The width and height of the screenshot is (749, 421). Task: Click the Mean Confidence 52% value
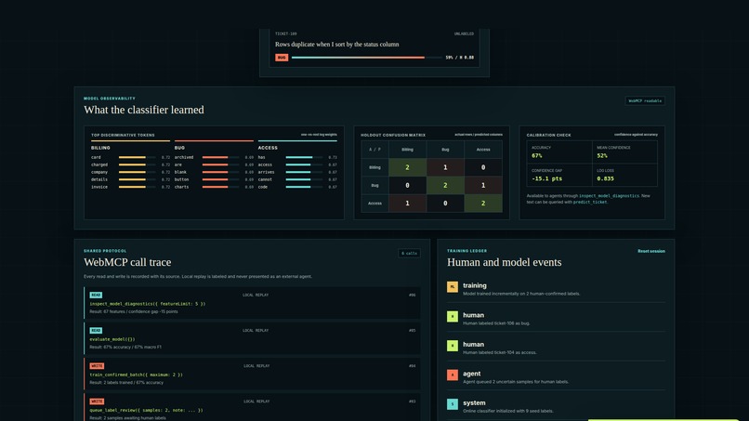pyautogui.click(x=602, y=156)
